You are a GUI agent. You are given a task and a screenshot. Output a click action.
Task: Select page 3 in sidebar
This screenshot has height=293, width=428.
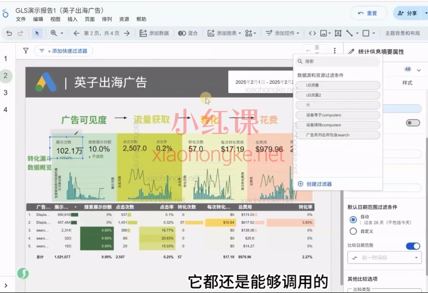(6, 92)
